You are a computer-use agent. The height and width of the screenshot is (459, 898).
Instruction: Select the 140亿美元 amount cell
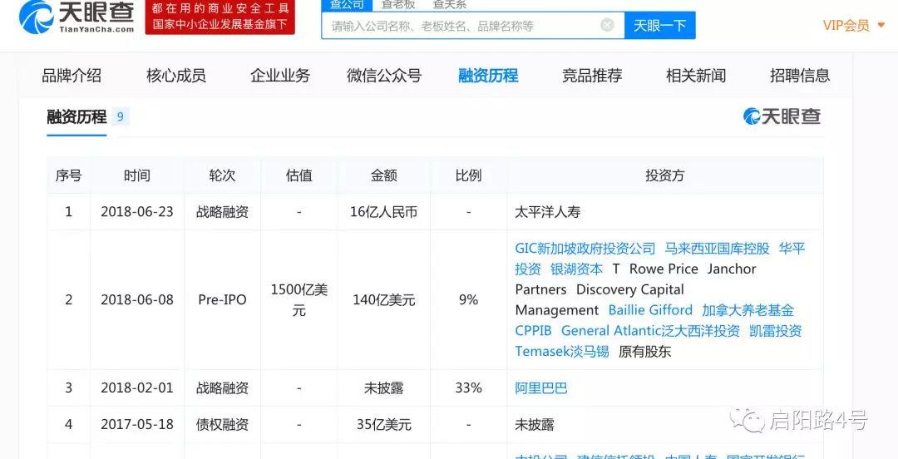[383, 299]
